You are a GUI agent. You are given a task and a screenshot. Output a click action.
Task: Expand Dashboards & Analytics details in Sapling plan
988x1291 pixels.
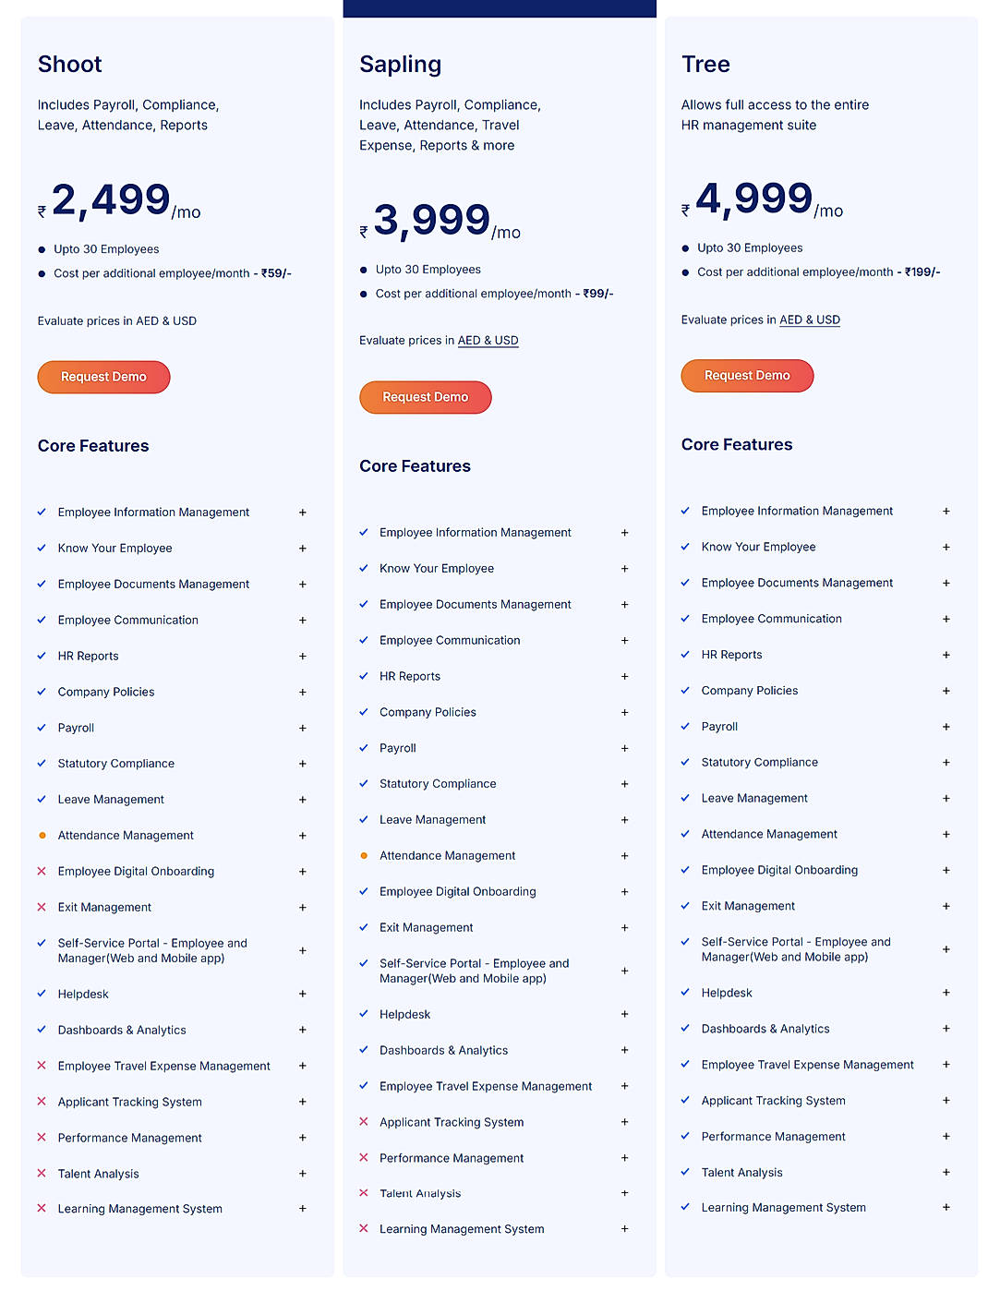tap(625, 1050)
